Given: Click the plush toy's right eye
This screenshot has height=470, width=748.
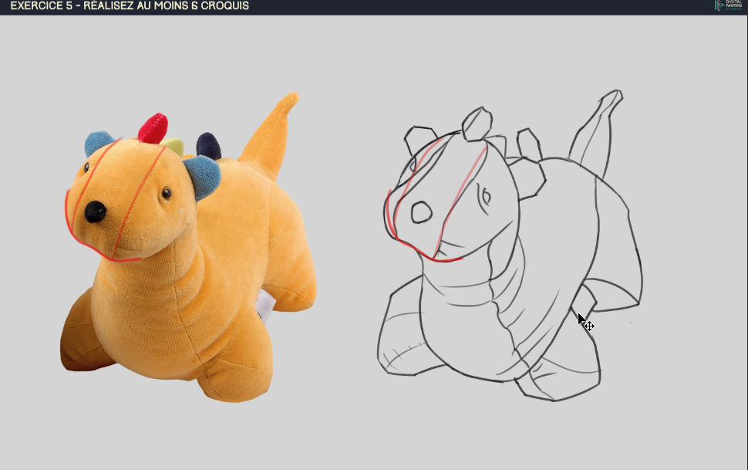Looking at the screenshot, I should [x=166, y=192].
